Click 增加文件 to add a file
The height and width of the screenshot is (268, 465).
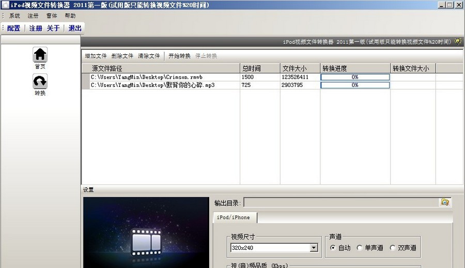pos(96,56)
